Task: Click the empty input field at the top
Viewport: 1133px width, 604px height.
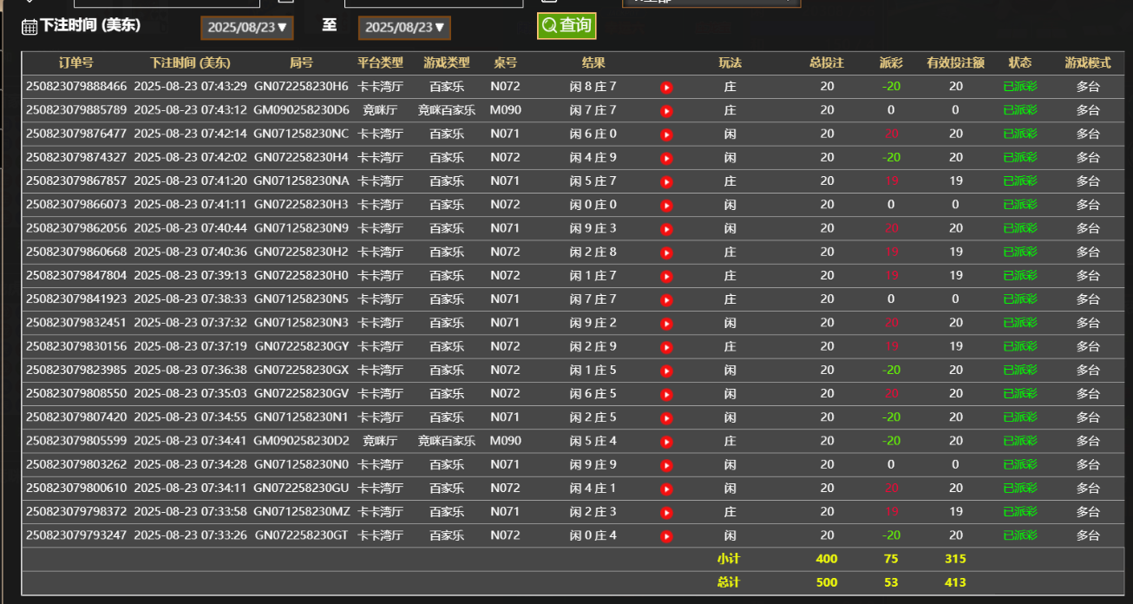Action: (x=165, y=3)
